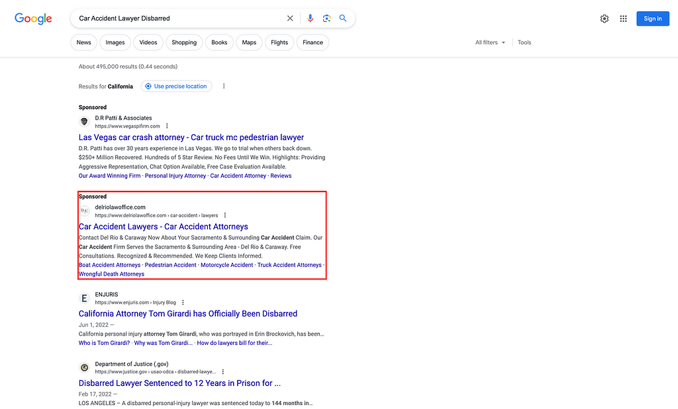Click Use precise location button

pos(176,87)
